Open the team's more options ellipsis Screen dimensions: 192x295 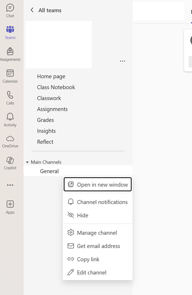(123, 61)
